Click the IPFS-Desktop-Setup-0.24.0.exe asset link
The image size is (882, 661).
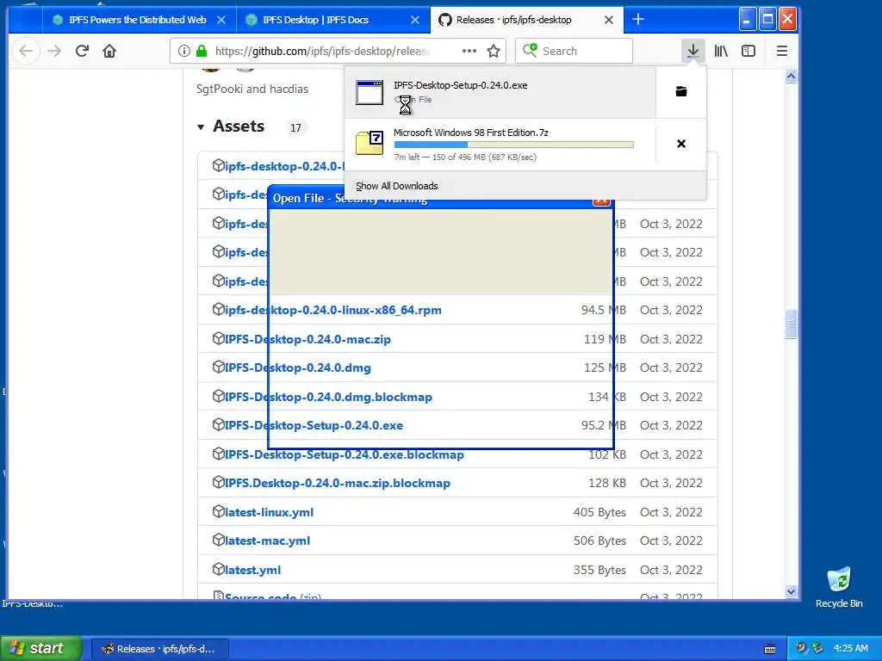tap(314, 425)
